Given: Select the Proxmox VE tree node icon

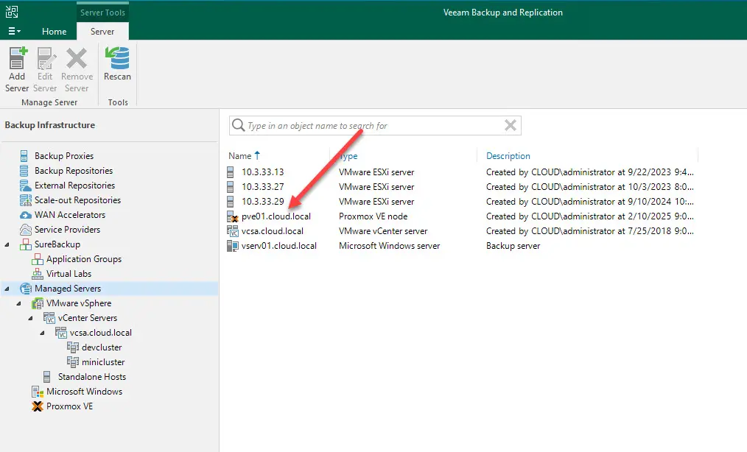Looking at the screenshot, I should click(x=38, y=406).
